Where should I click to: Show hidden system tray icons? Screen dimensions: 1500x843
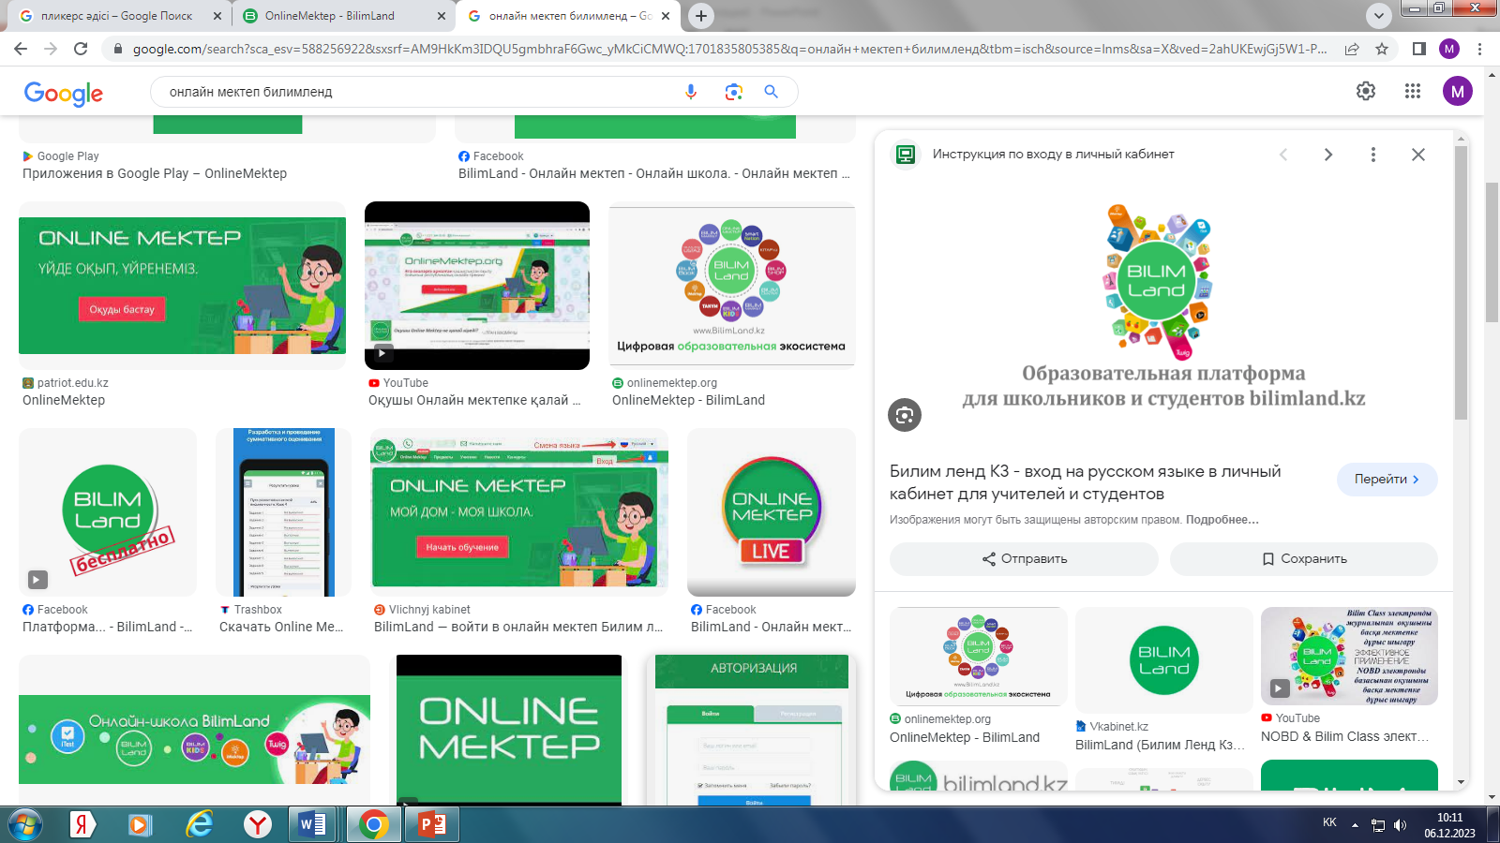(1355, 825)
